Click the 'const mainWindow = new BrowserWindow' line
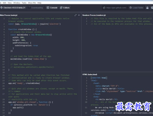This screenshot has width=153, height=116. point(31,35)
